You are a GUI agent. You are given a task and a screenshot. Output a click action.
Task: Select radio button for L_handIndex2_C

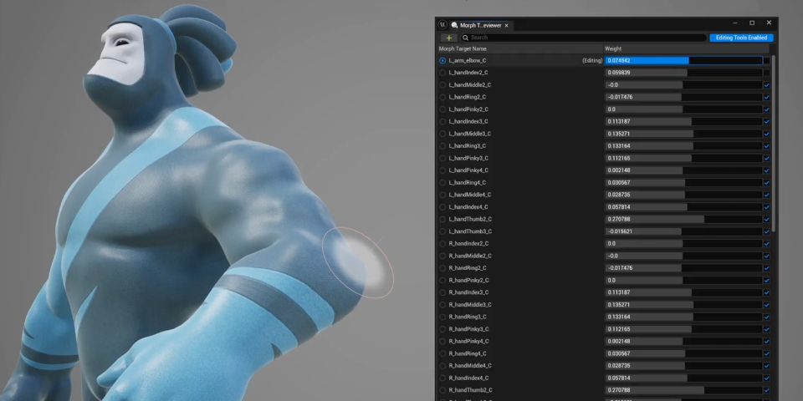(x=442, y=73)
